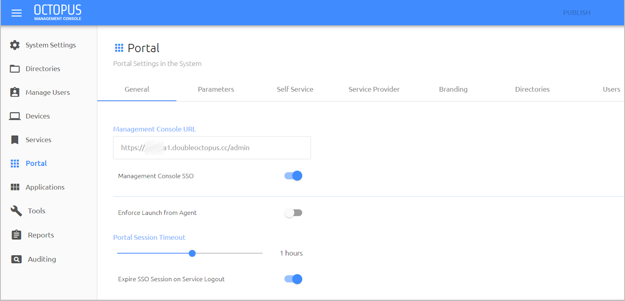The image size is (625, 301).
Task: Open the Service Provider tab
Action: [x=374, y=89]
